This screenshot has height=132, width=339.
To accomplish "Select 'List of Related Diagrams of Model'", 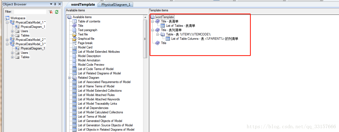I will 99,73.
